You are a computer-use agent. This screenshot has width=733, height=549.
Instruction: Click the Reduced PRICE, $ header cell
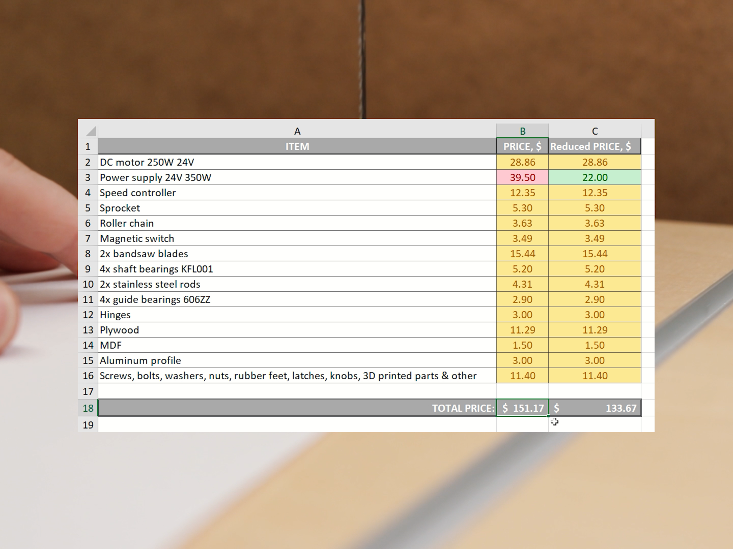[595, 146]
